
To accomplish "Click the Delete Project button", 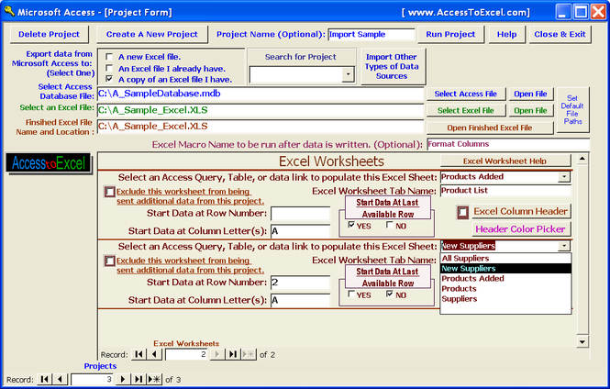I will click(49, 34).
